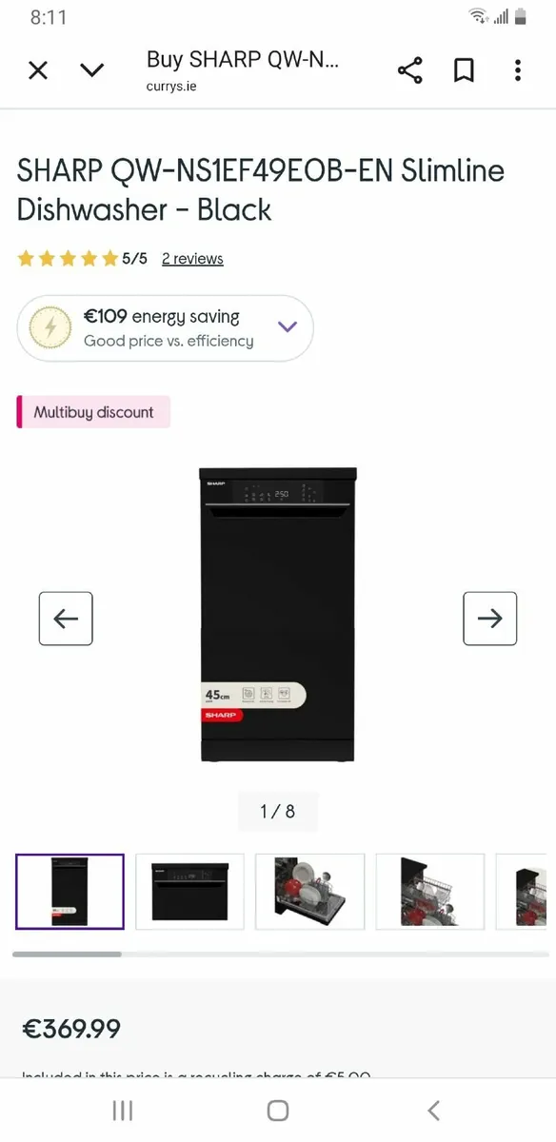Expand the tab dropdown chevron beside X

[x=91, y=69]
